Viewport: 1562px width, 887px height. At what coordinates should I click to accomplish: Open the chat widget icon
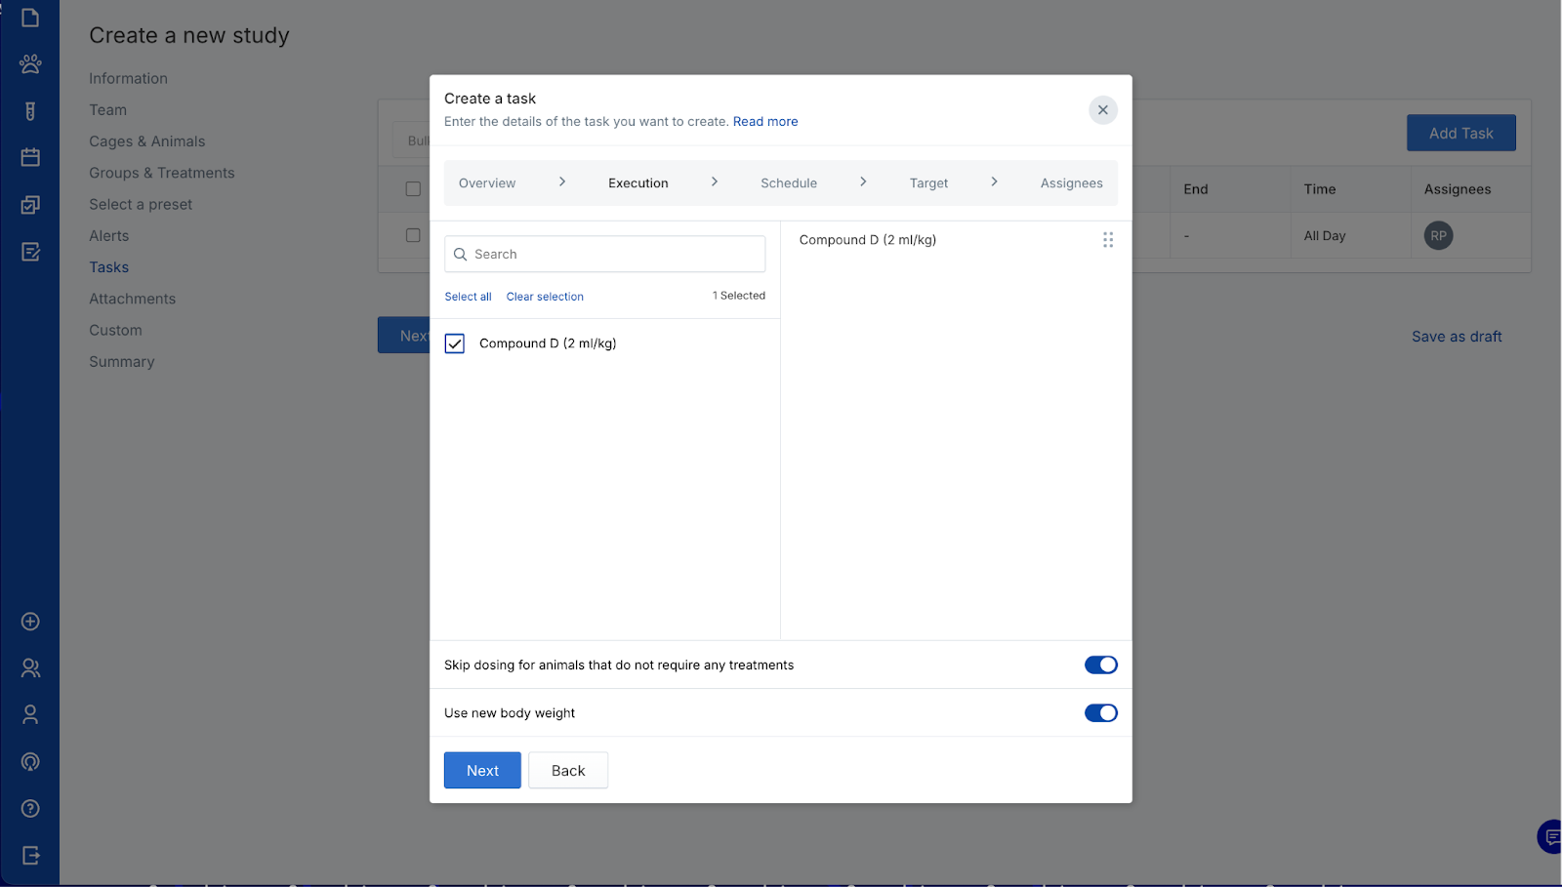point(1549,836)
